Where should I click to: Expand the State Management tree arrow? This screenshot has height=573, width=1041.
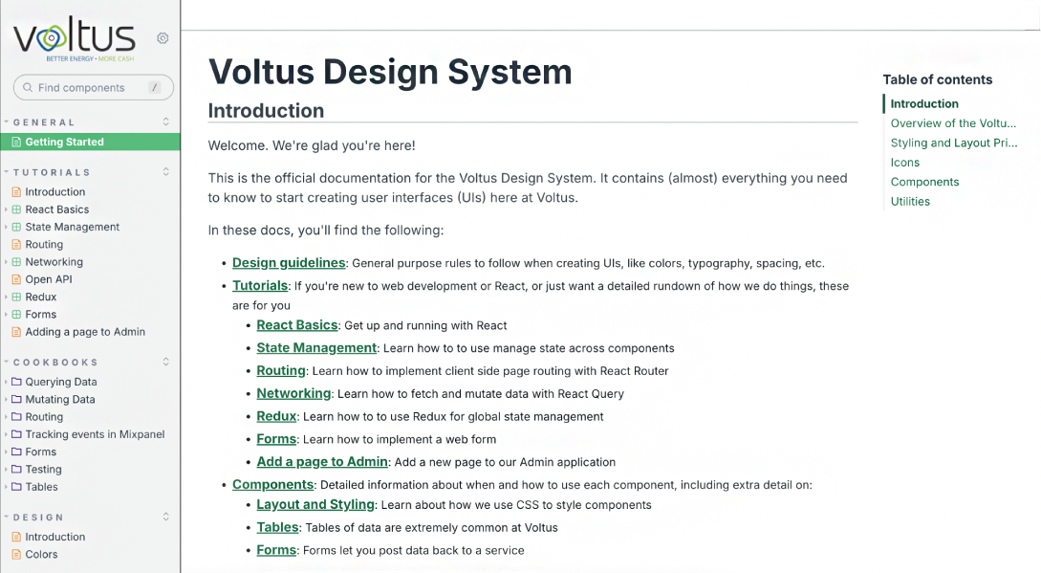(x=6, y=227)
